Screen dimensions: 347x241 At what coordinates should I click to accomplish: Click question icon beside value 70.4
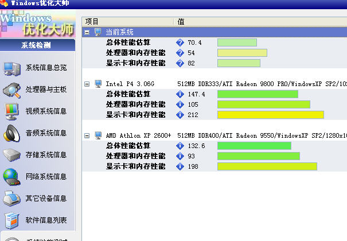[180, 42]
